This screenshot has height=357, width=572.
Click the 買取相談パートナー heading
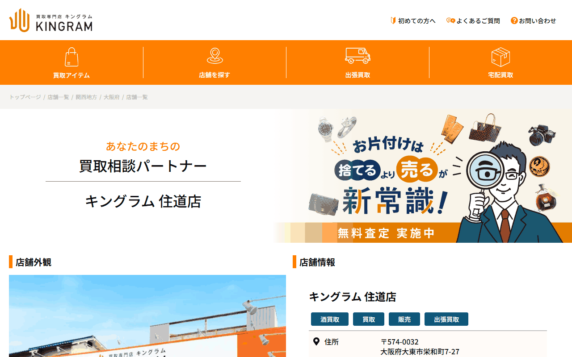[143, 166]
